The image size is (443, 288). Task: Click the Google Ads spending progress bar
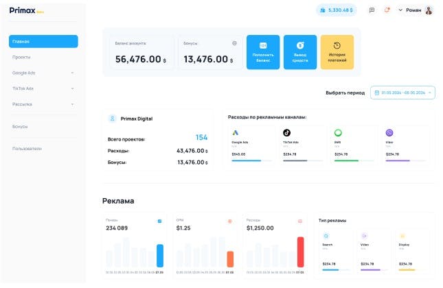pyautogui.click(x=252, y=160)
